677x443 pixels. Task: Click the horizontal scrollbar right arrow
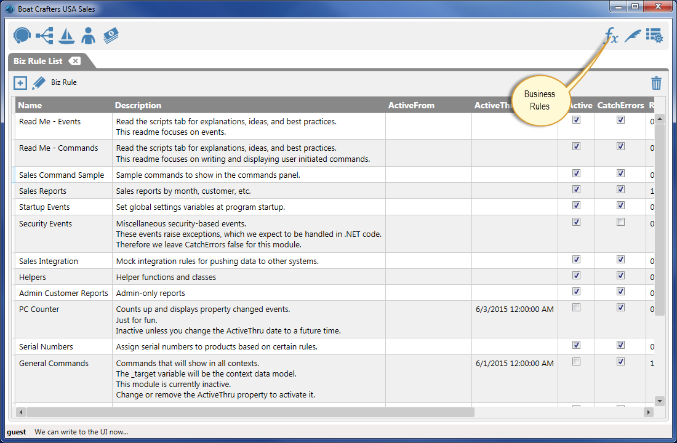648,412
